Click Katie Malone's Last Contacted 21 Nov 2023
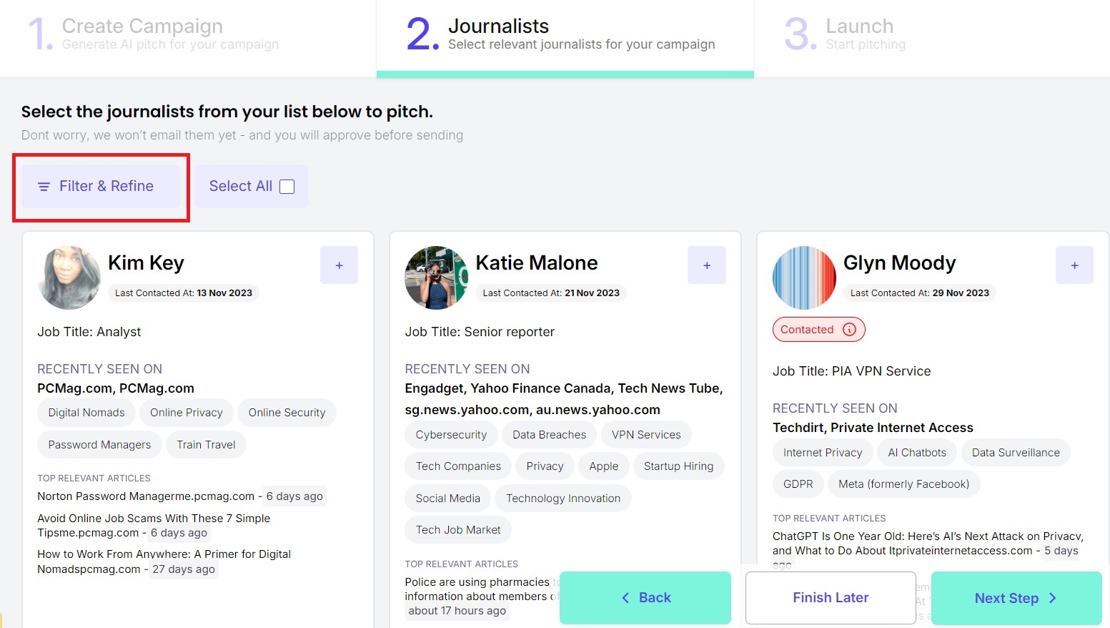This screenshot has width=1110, height=628. [551, 293]
